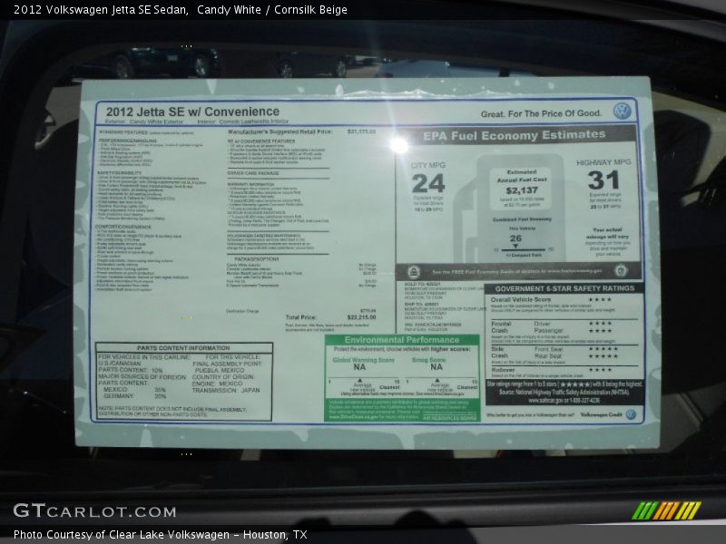Click the 'Total Price:' label

pyautogui.click(x=301, y=317)
